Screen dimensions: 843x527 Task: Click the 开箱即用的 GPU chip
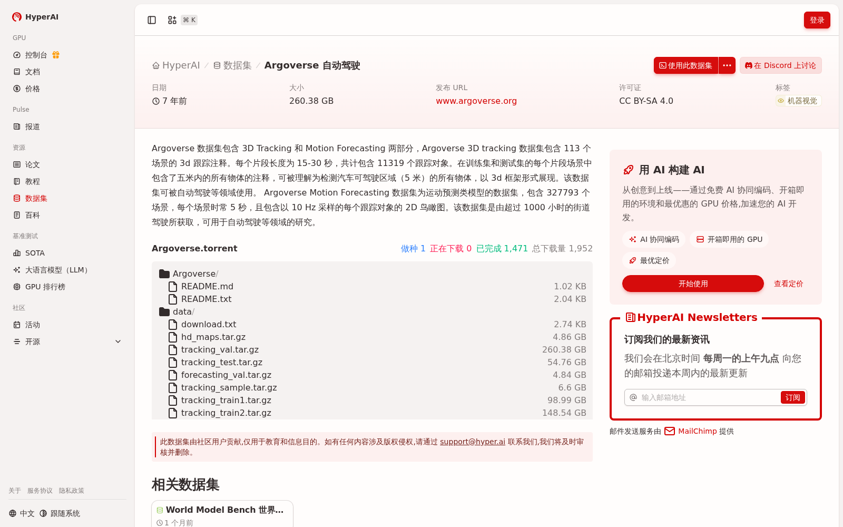(729, 239)
